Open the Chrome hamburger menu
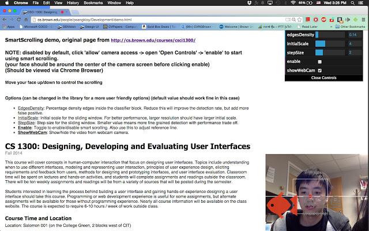This screenshot has width=369, height=231. [364, 20]
